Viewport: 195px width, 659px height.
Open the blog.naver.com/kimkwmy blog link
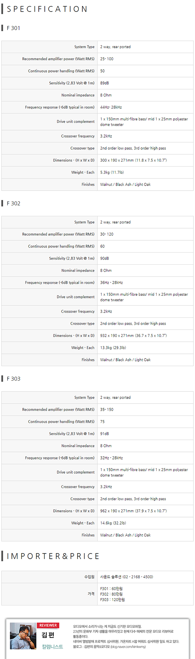[128, 647]
